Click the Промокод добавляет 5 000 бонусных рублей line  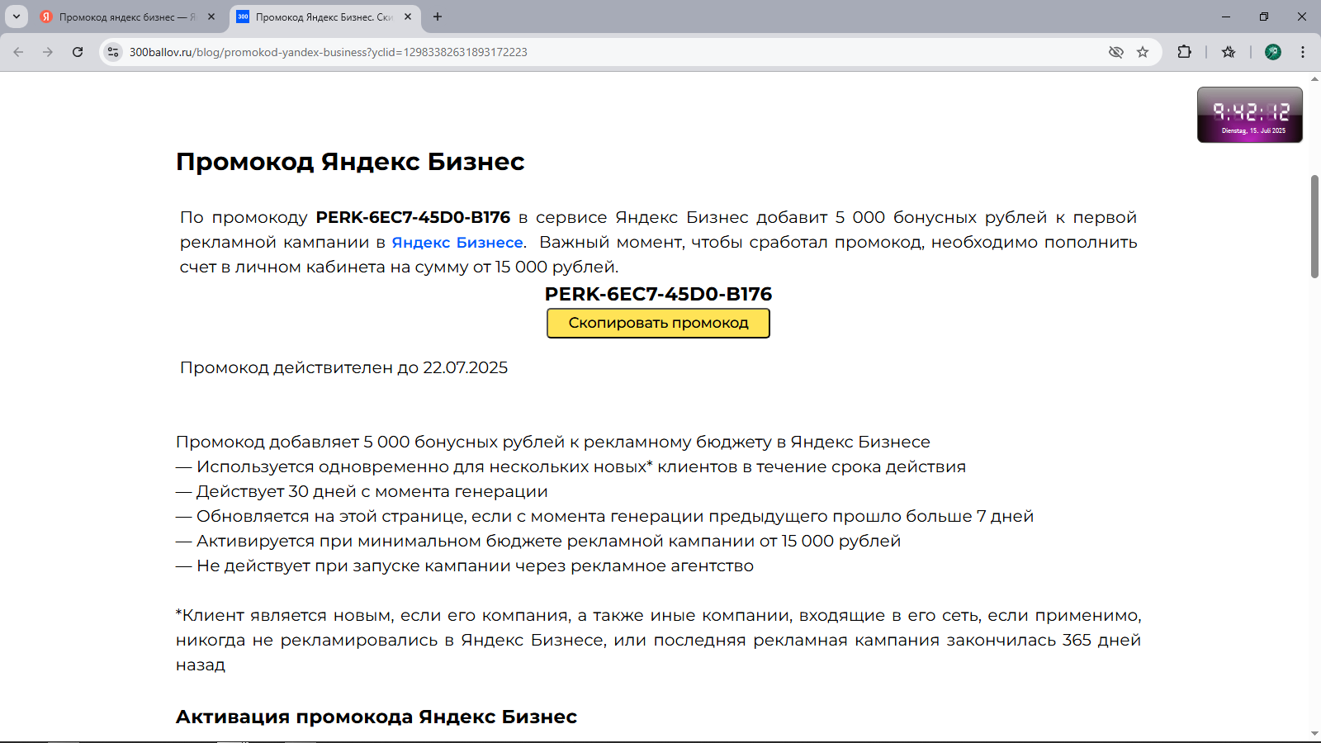click(x=553, y=442)
